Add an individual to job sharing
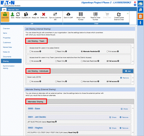 [128, 71]
